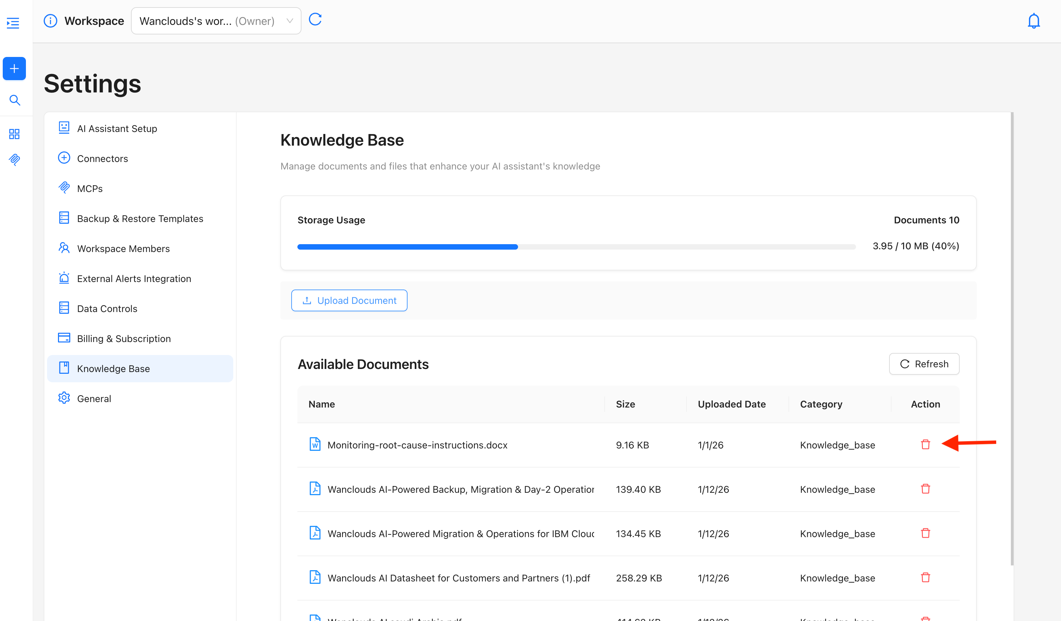
Task: Delete the Wanclouds AI Datasheet PDF
Action: click(x=925, y=578)
